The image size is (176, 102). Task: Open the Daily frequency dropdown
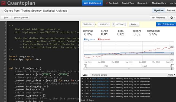click(134, 24)
